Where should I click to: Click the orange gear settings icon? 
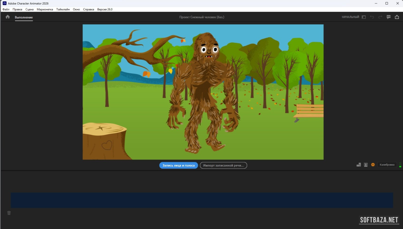[x=373, y=165]
